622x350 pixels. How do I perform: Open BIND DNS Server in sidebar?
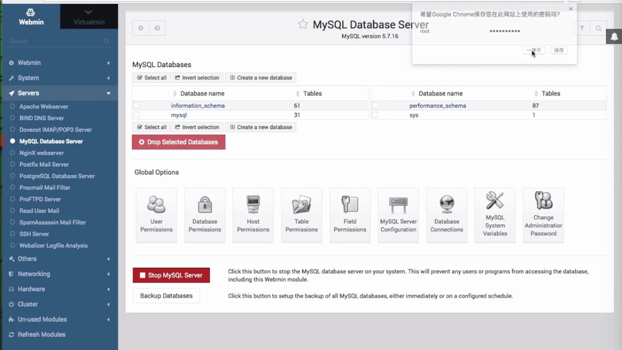[x=42, y=118]
